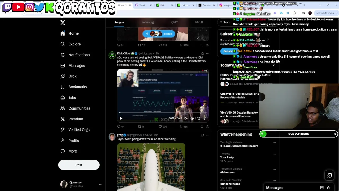Image resolution: width=339 pixels, height=191 pixels.
Task: Expand the Messages drawer chevrons
Action: point(328,188)
